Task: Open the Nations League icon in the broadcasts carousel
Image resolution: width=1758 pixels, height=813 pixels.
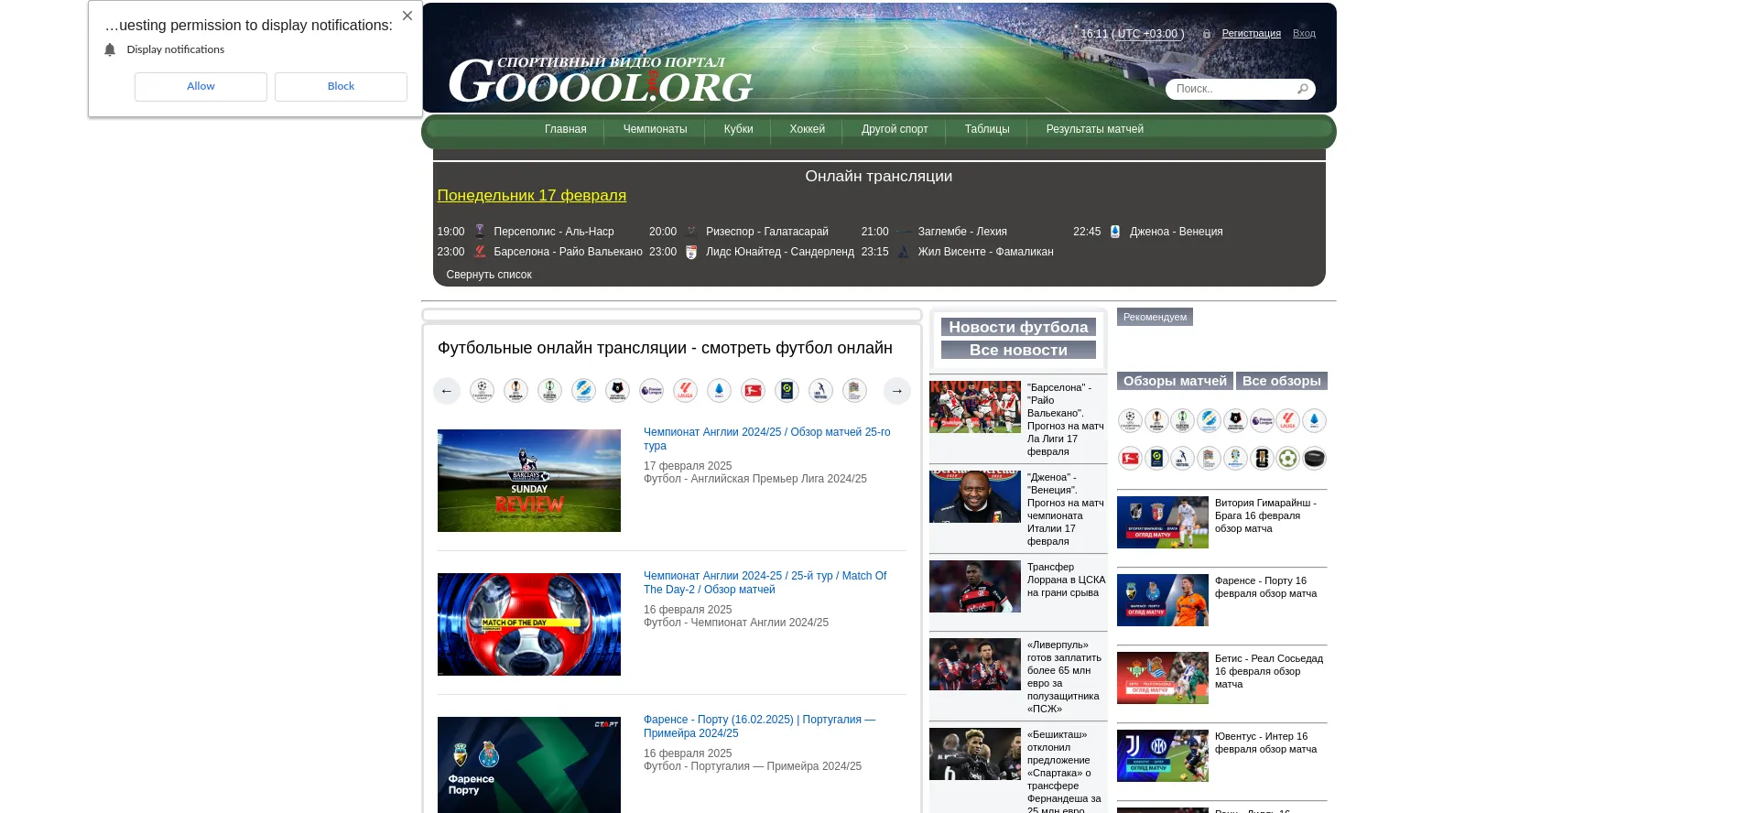Action: pos(854,391)
